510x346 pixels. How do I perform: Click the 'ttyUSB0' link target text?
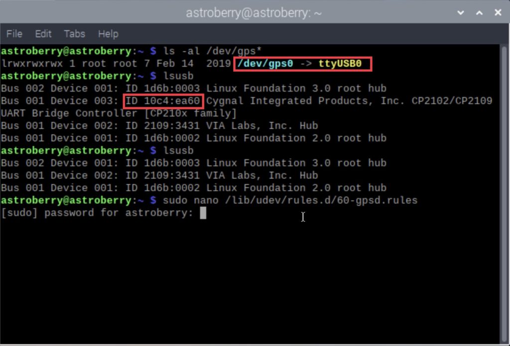(x=340, y=63)
